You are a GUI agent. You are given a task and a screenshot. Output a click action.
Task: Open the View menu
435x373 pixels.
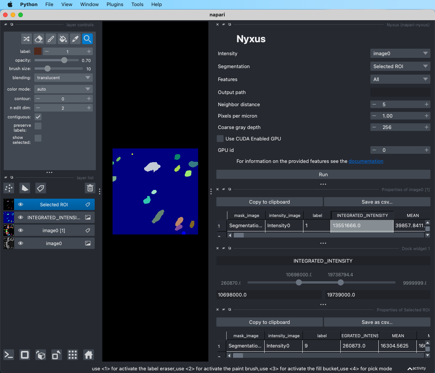tap(67, 5)
